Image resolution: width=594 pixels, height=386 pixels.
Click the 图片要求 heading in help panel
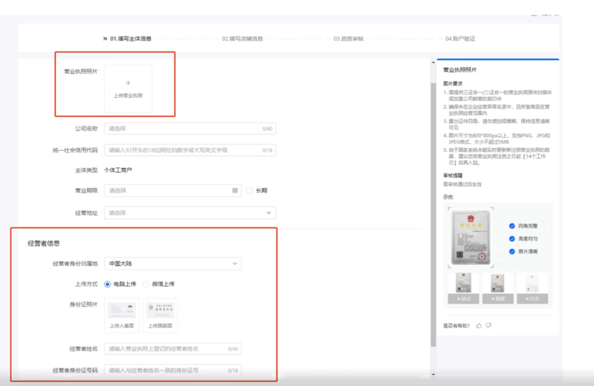(x=453, y=83)
